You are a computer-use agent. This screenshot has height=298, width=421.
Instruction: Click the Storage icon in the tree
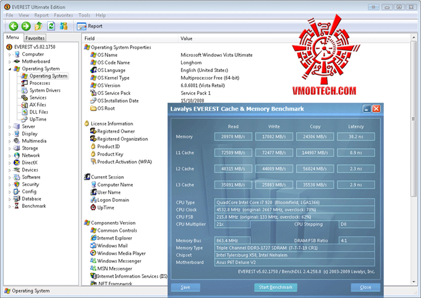(17, 148)
